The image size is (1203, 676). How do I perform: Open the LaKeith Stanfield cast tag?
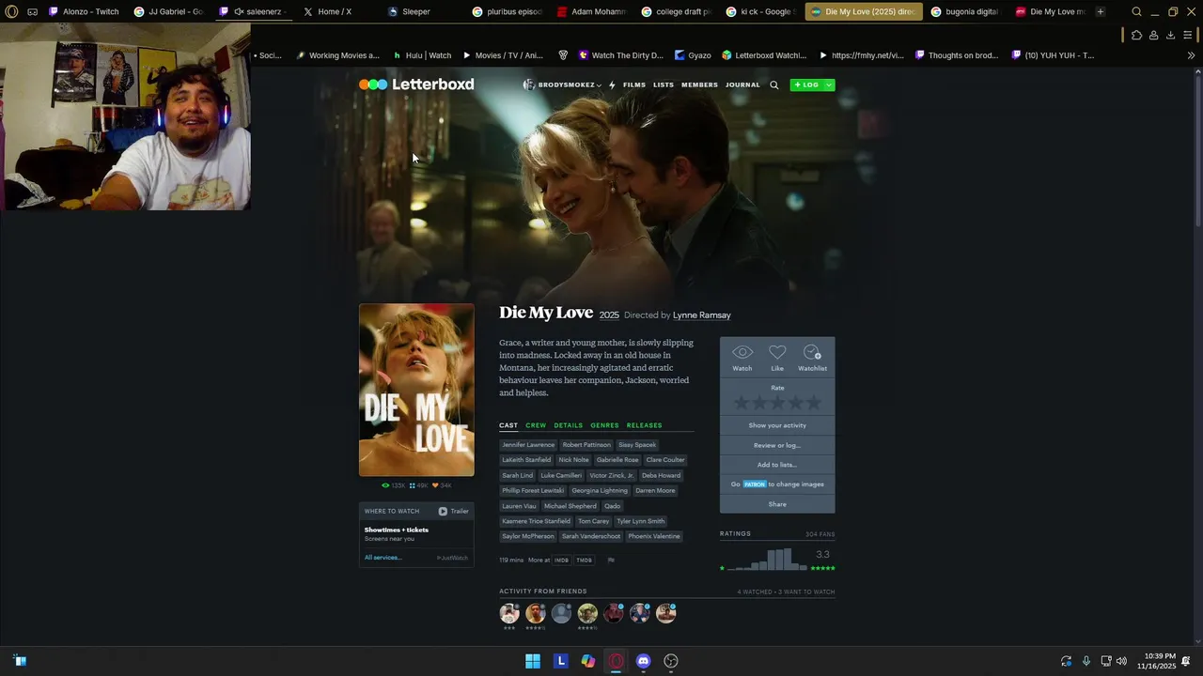pos(526,460)
